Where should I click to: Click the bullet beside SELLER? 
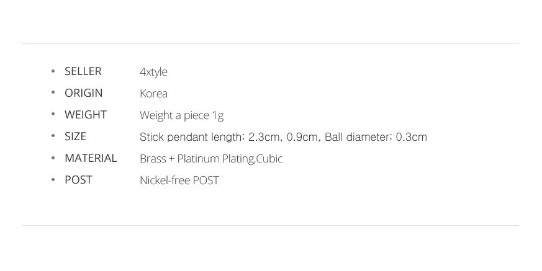tap(53, 71)
